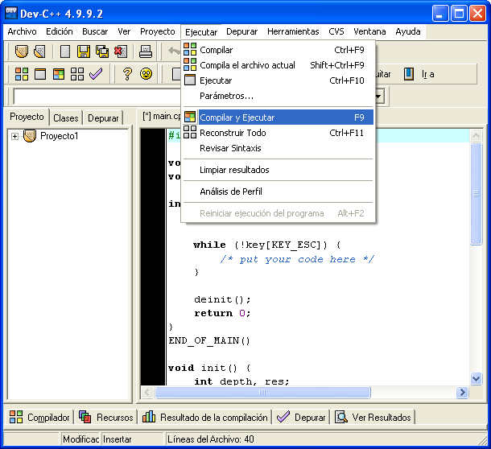Click the document-with-orange-corner toolbar icon
491x449 pixels.
[39, 51]
